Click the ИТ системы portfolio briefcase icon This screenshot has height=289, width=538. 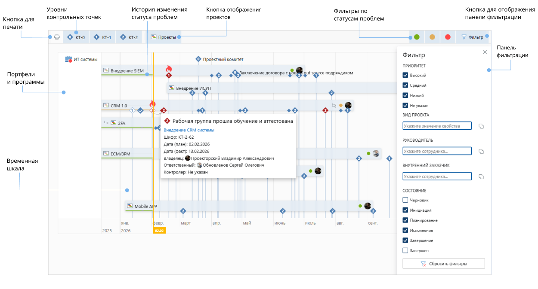pos(68,59)
